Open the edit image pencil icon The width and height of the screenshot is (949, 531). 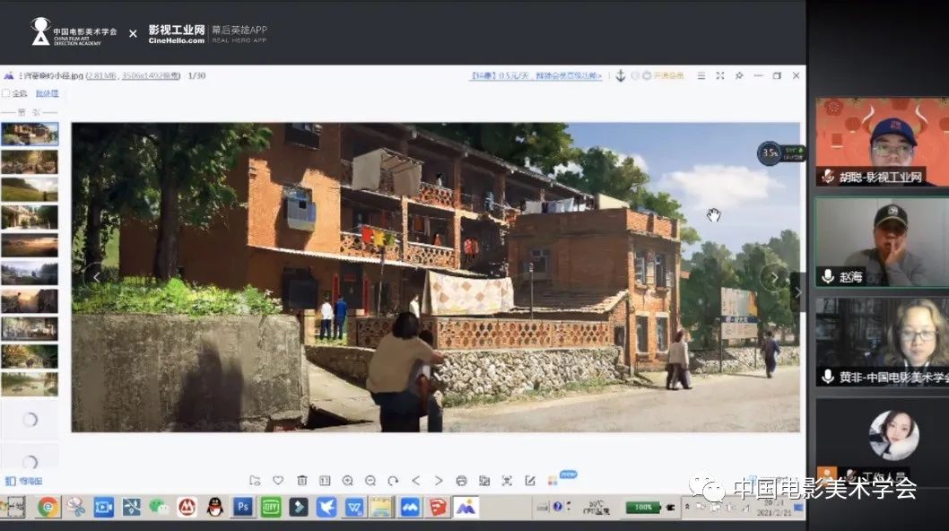pyautogui.click(x=530, y=481)
